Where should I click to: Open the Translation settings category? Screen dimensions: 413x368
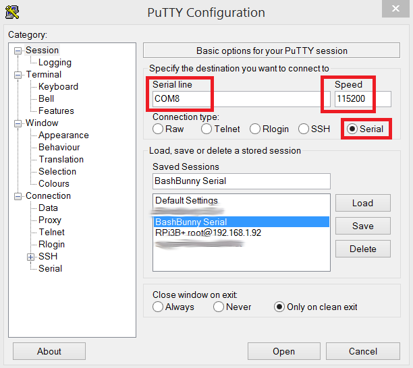point(61,159)
